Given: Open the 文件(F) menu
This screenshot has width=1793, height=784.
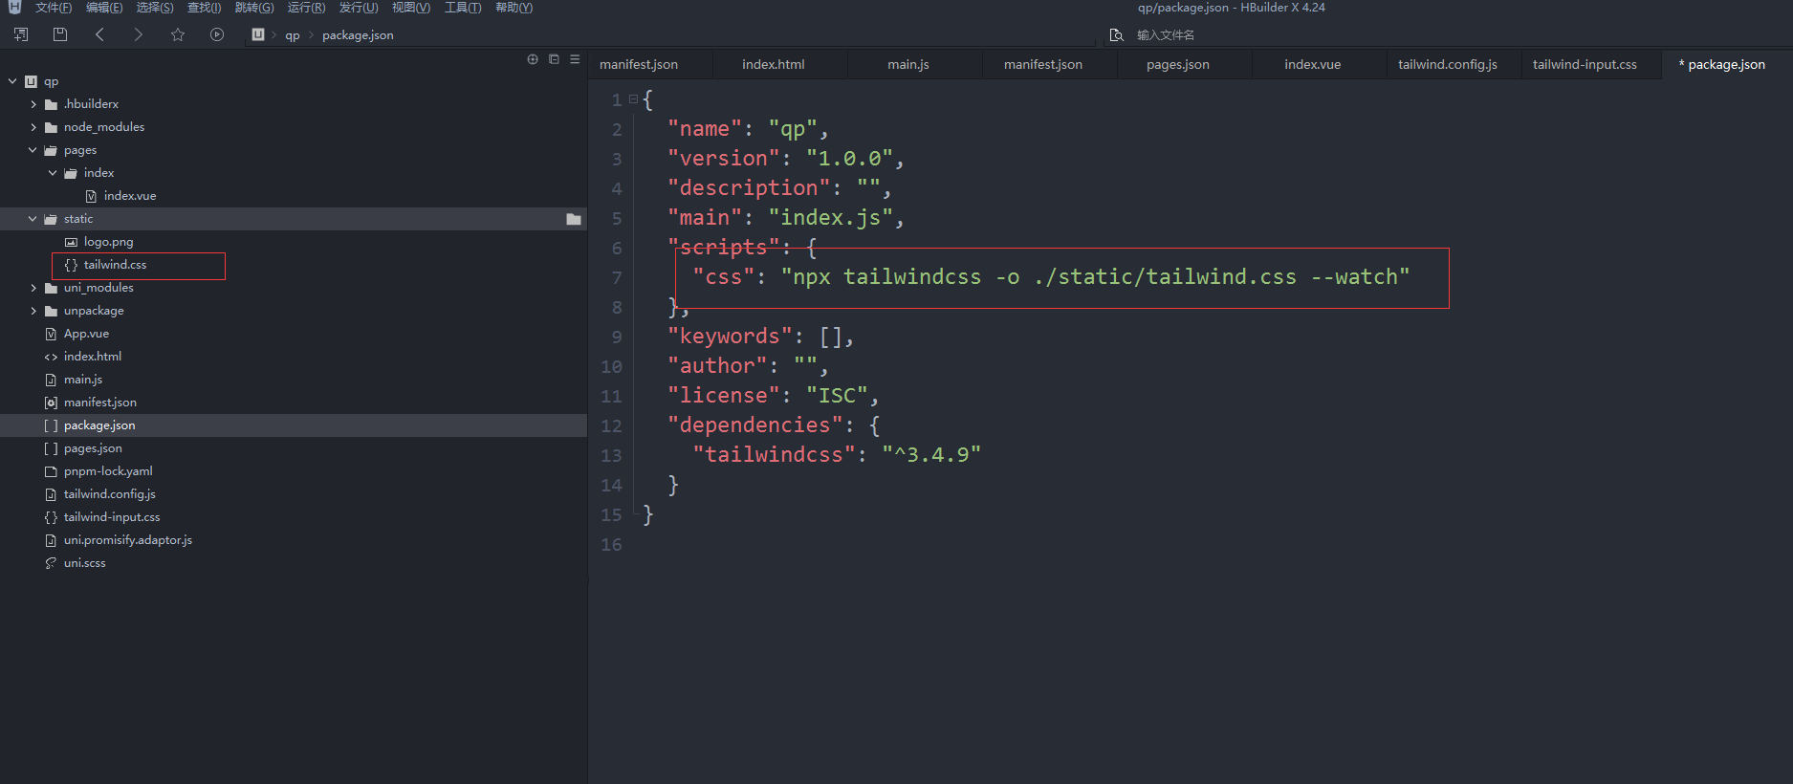Looking at the screenshot, I should [x=54, y=8].
